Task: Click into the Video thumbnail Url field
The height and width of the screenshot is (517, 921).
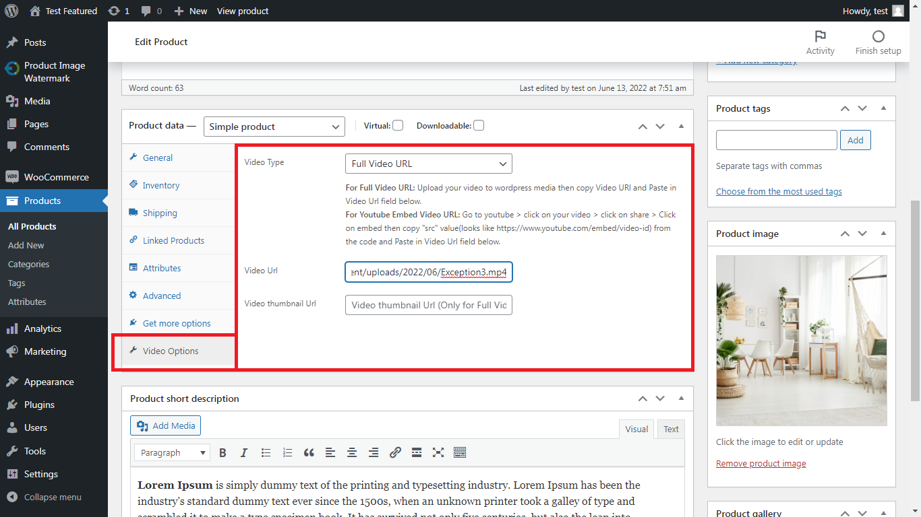Action: click(x=429, y=305)
